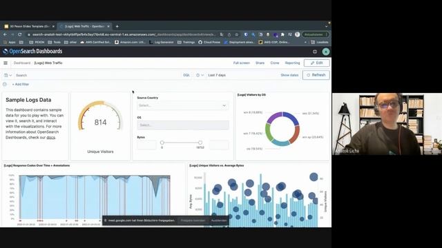Select the [Logs] Web Traffic browser tab
The height and width of the screenshot is (248, 442).
coord(84,26)
